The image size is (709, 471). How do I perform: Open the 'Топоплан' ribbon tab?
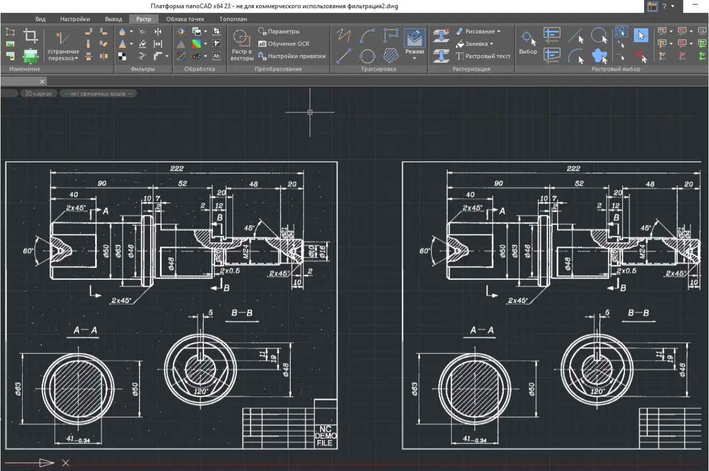click(233, 19)
